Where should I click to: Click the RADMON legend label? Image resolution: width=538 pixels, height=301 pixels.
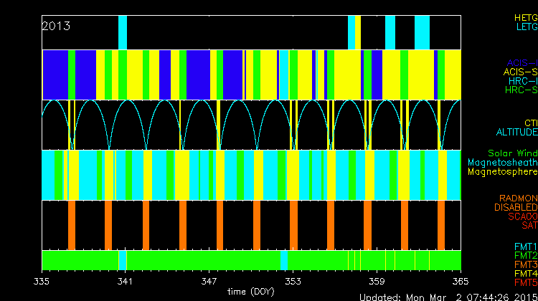pyautogui.click(x=517, y=198)
